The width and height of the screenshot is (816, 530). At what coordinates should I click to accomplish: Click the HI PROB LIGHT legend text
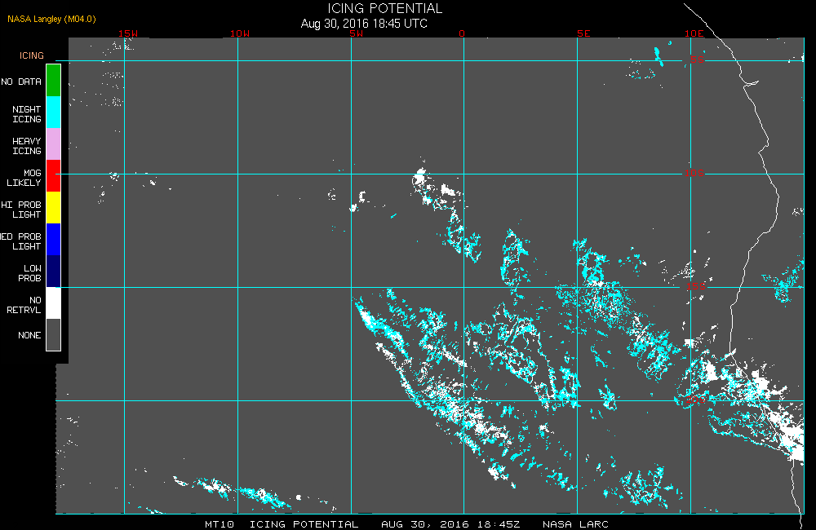click(21, 209)
